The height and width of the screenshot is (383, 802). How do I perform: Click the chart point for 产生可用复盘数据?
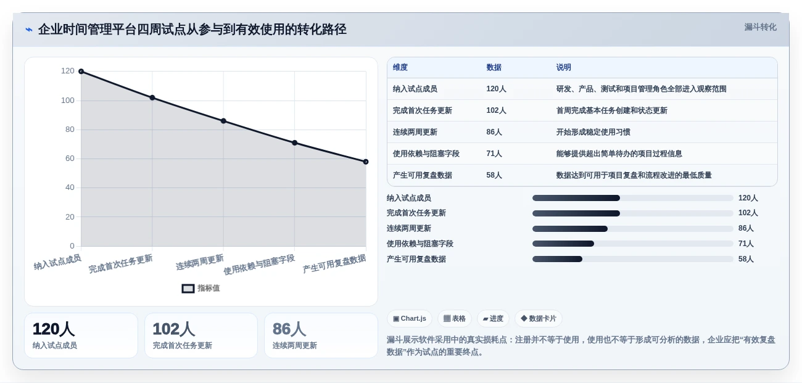point(366,162)
